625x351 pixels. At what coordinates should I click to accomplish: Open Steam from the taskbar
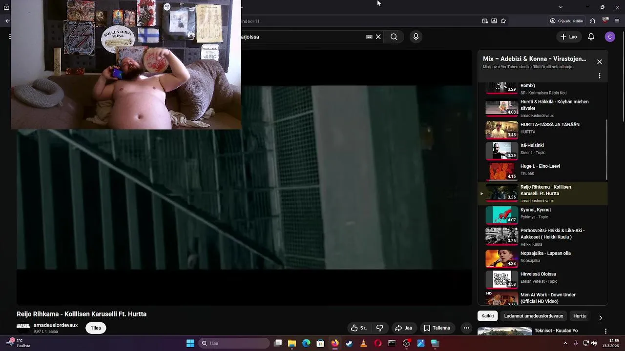tap(349, 343)
